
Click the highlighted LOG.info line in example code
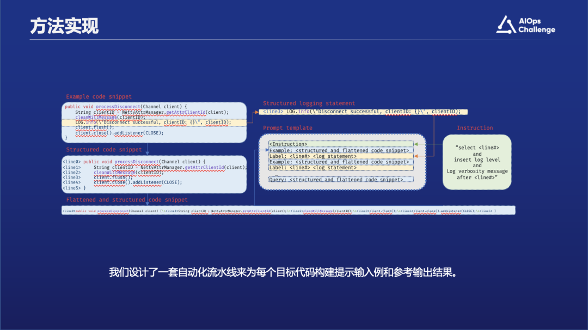coord(153,123)
